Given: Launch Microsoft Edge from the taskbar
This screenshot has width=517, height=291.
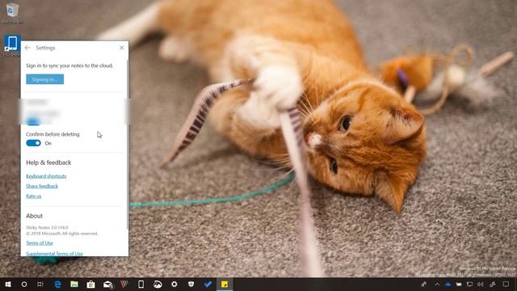Looking at the screenshot, I should point(57,284).
